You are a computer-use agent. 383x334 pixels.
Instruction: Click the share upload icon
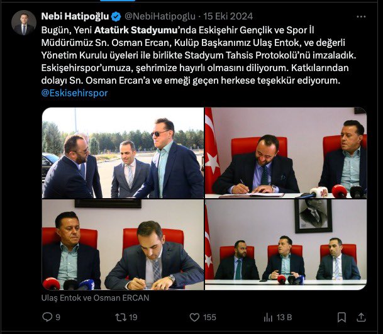click(361, 317)
